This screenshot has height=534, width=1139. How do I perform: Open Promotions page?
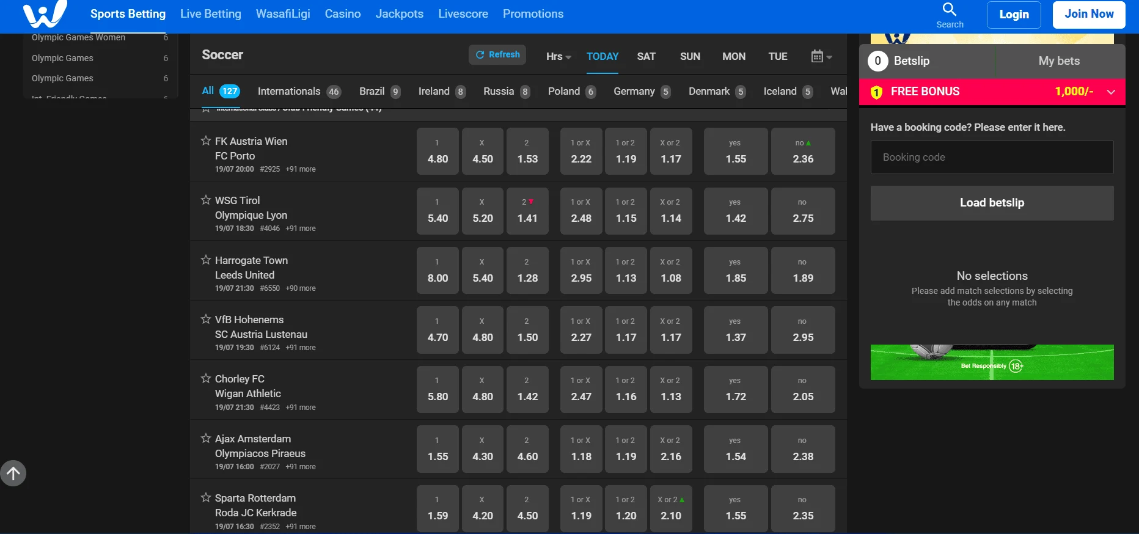pos(533,13)
